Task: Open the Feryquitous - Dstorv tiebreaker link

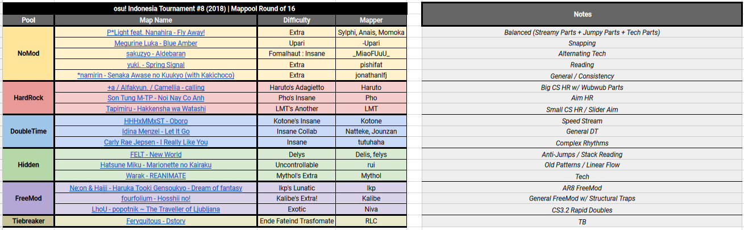Action: [156, 221]
